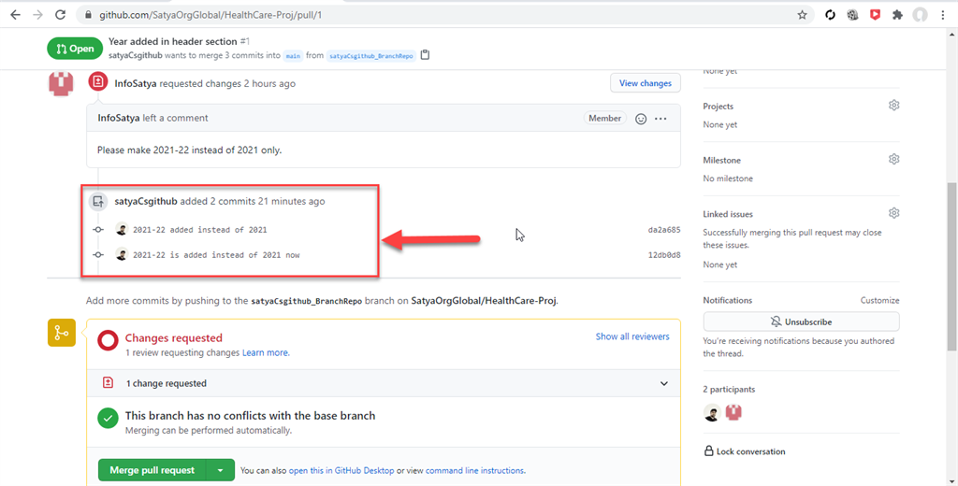Open commit '2021-22 is added instead of 2021 now'

click(x=216, y=255)
